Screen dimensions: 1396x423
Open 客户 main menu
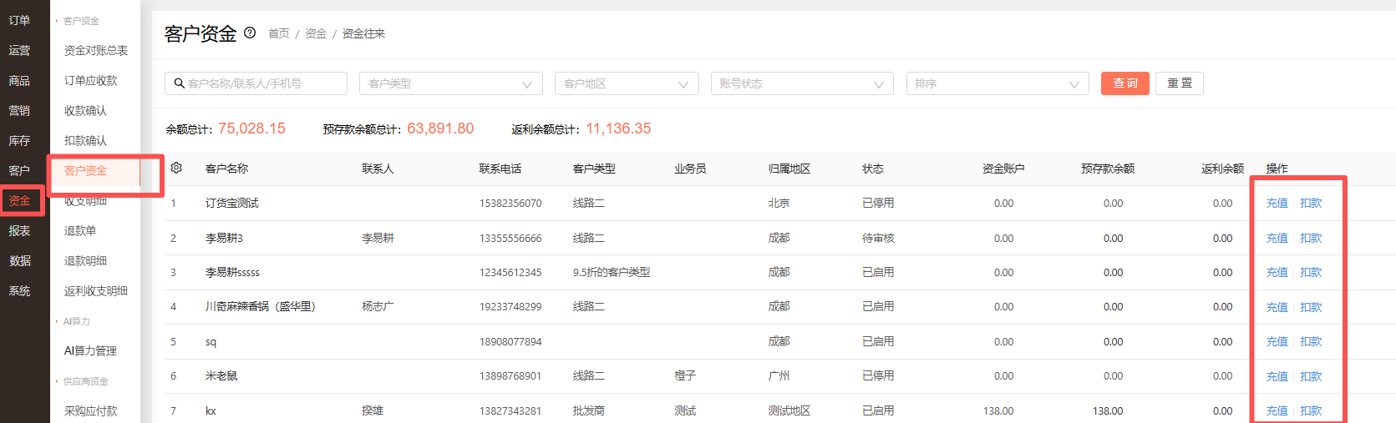pos(19,171)
